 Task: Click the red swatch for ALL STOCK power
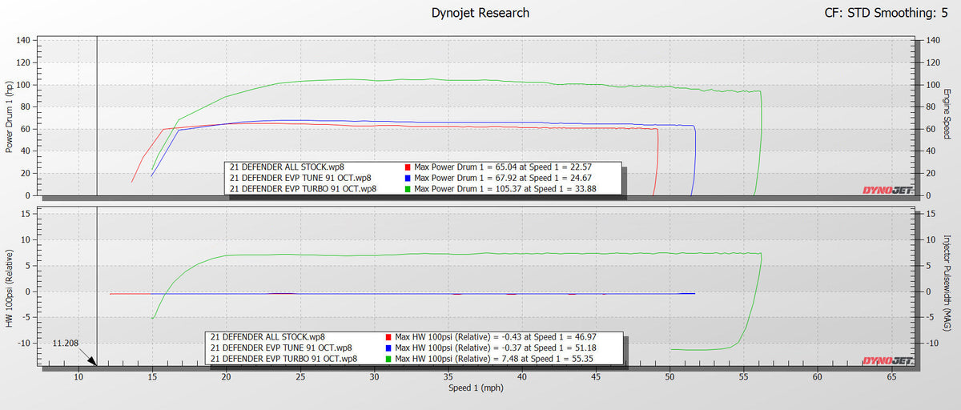(409, 167)
